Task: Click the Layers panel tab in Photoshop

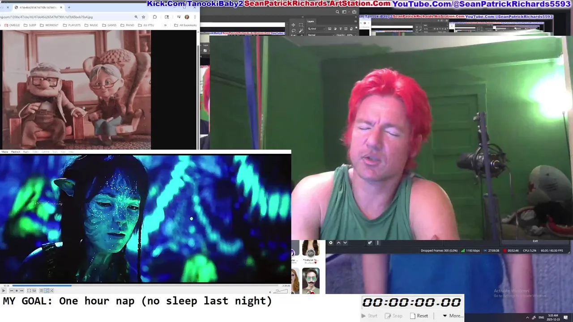Action: [311, 21]
